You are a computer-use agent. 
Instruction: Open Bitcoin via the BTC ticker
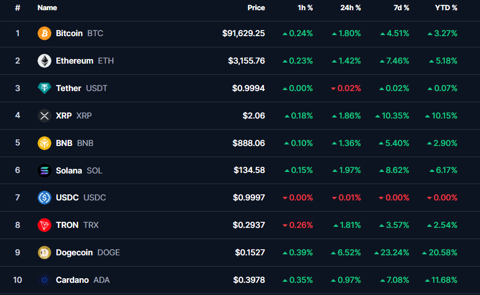(x=96, y=34)
